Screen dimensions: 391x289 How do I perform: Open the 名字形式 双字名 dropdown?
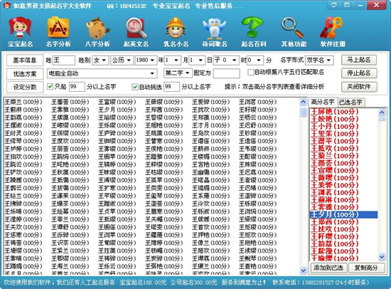pos(319,61)
